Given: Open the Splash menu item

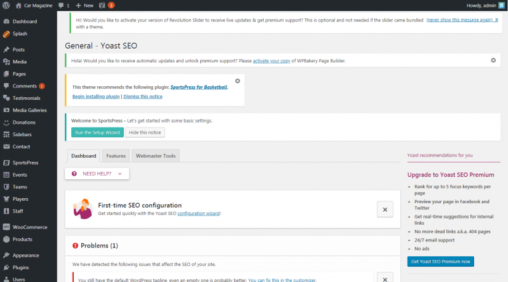Looking at the screenshot, I should click(x=20, y=34).
